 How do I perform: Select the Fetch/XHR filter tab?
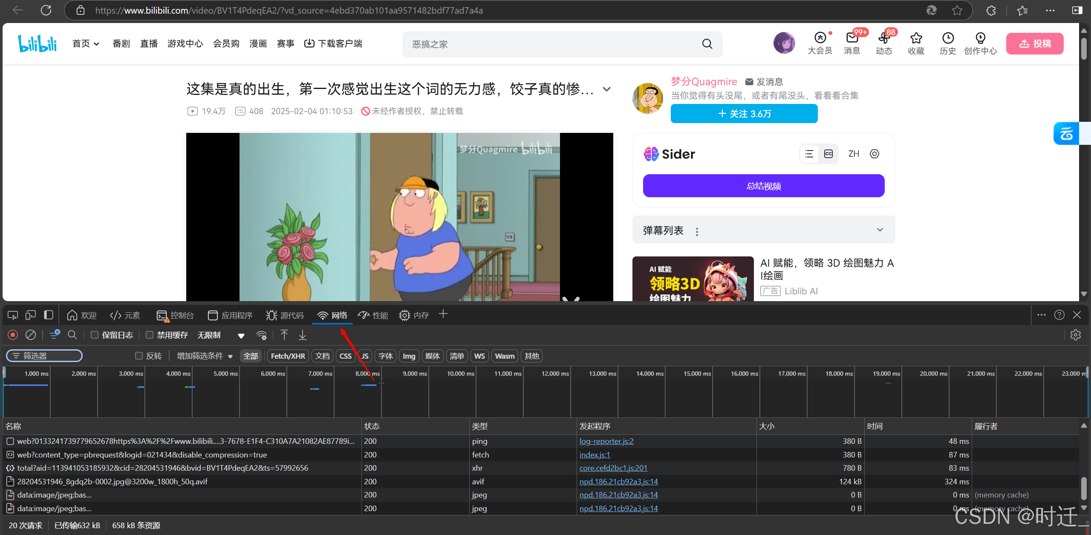288,356
